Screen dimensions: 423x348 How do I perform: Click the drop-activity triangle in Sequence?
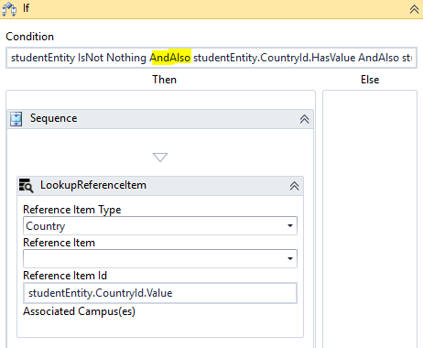coord(160,158)
